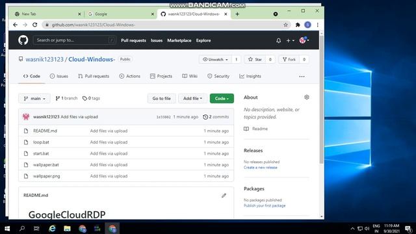416x234 pixels.
Task: Open loop.bat file
Action: pyautogui.click(x=41, y=142)
